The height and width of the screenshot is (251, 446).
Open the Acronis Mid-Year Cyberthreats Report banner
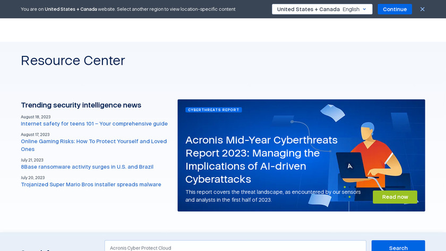coord(301,155)
